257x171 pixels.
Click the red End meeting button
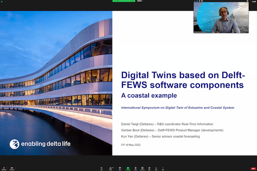[x=253, y=168]
